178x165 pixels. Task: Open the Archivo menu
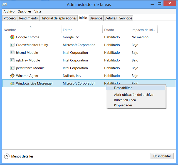tap(9, 11)
